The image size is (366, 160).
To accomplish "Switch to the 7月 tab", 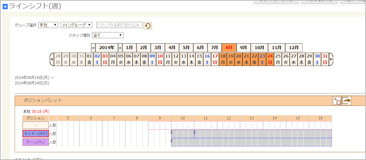I will 214,48.
